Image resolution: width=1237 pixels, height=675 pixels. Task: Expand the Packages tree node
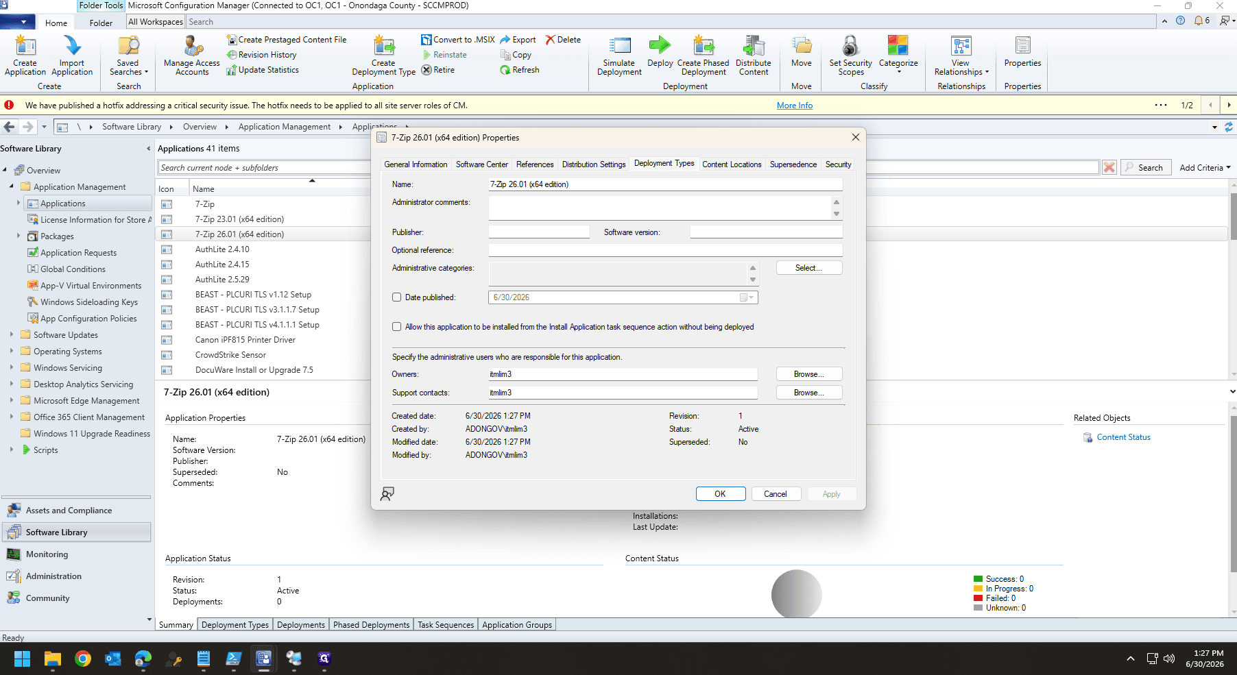19,236
